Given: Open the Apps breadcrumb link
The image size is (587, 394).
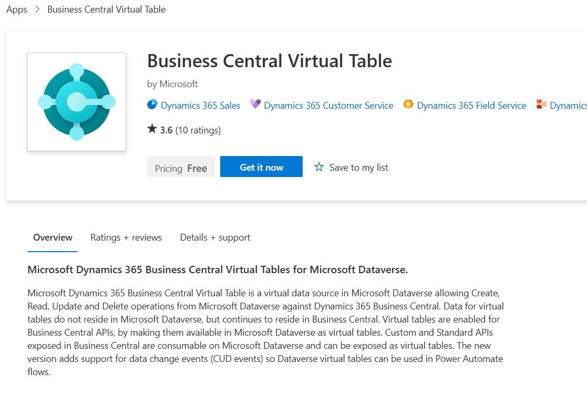Looking at the screenshot, I should (x=16, y=9).
